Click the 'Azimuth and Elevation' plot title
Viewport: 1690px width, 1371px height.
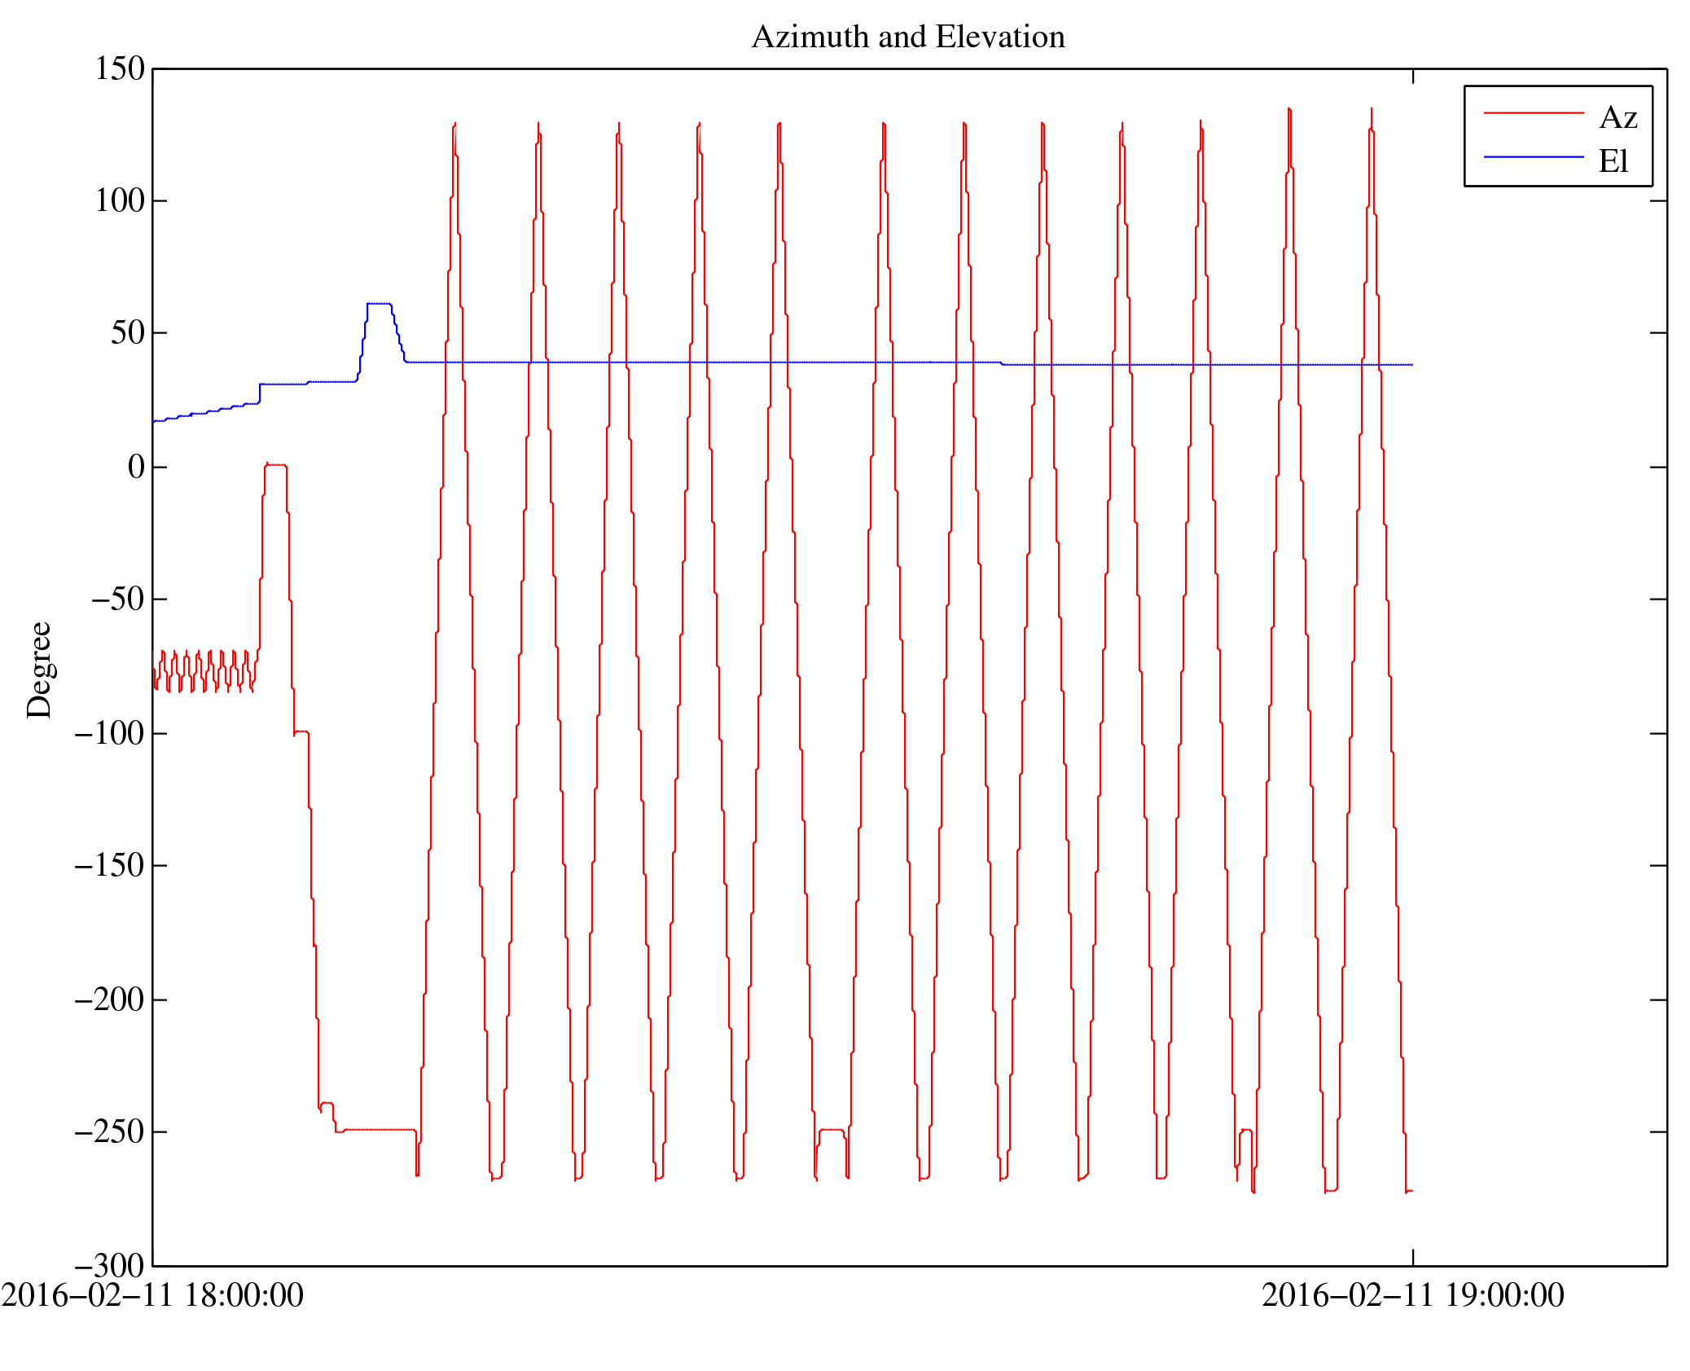coord(907,37)
